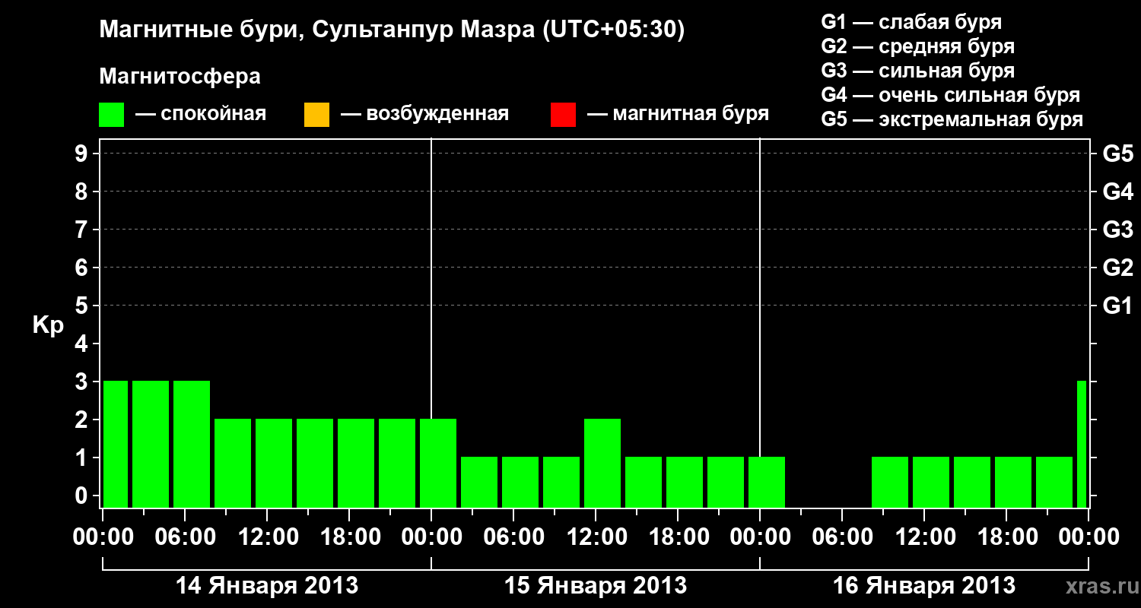Click the Kp axis value 4
The height and width of the screenshot is (608, 1141).
pyautogui.click(x=83, y=344)
